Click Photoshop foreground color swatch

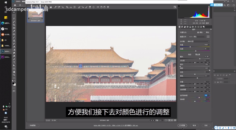tap(13, 83)
